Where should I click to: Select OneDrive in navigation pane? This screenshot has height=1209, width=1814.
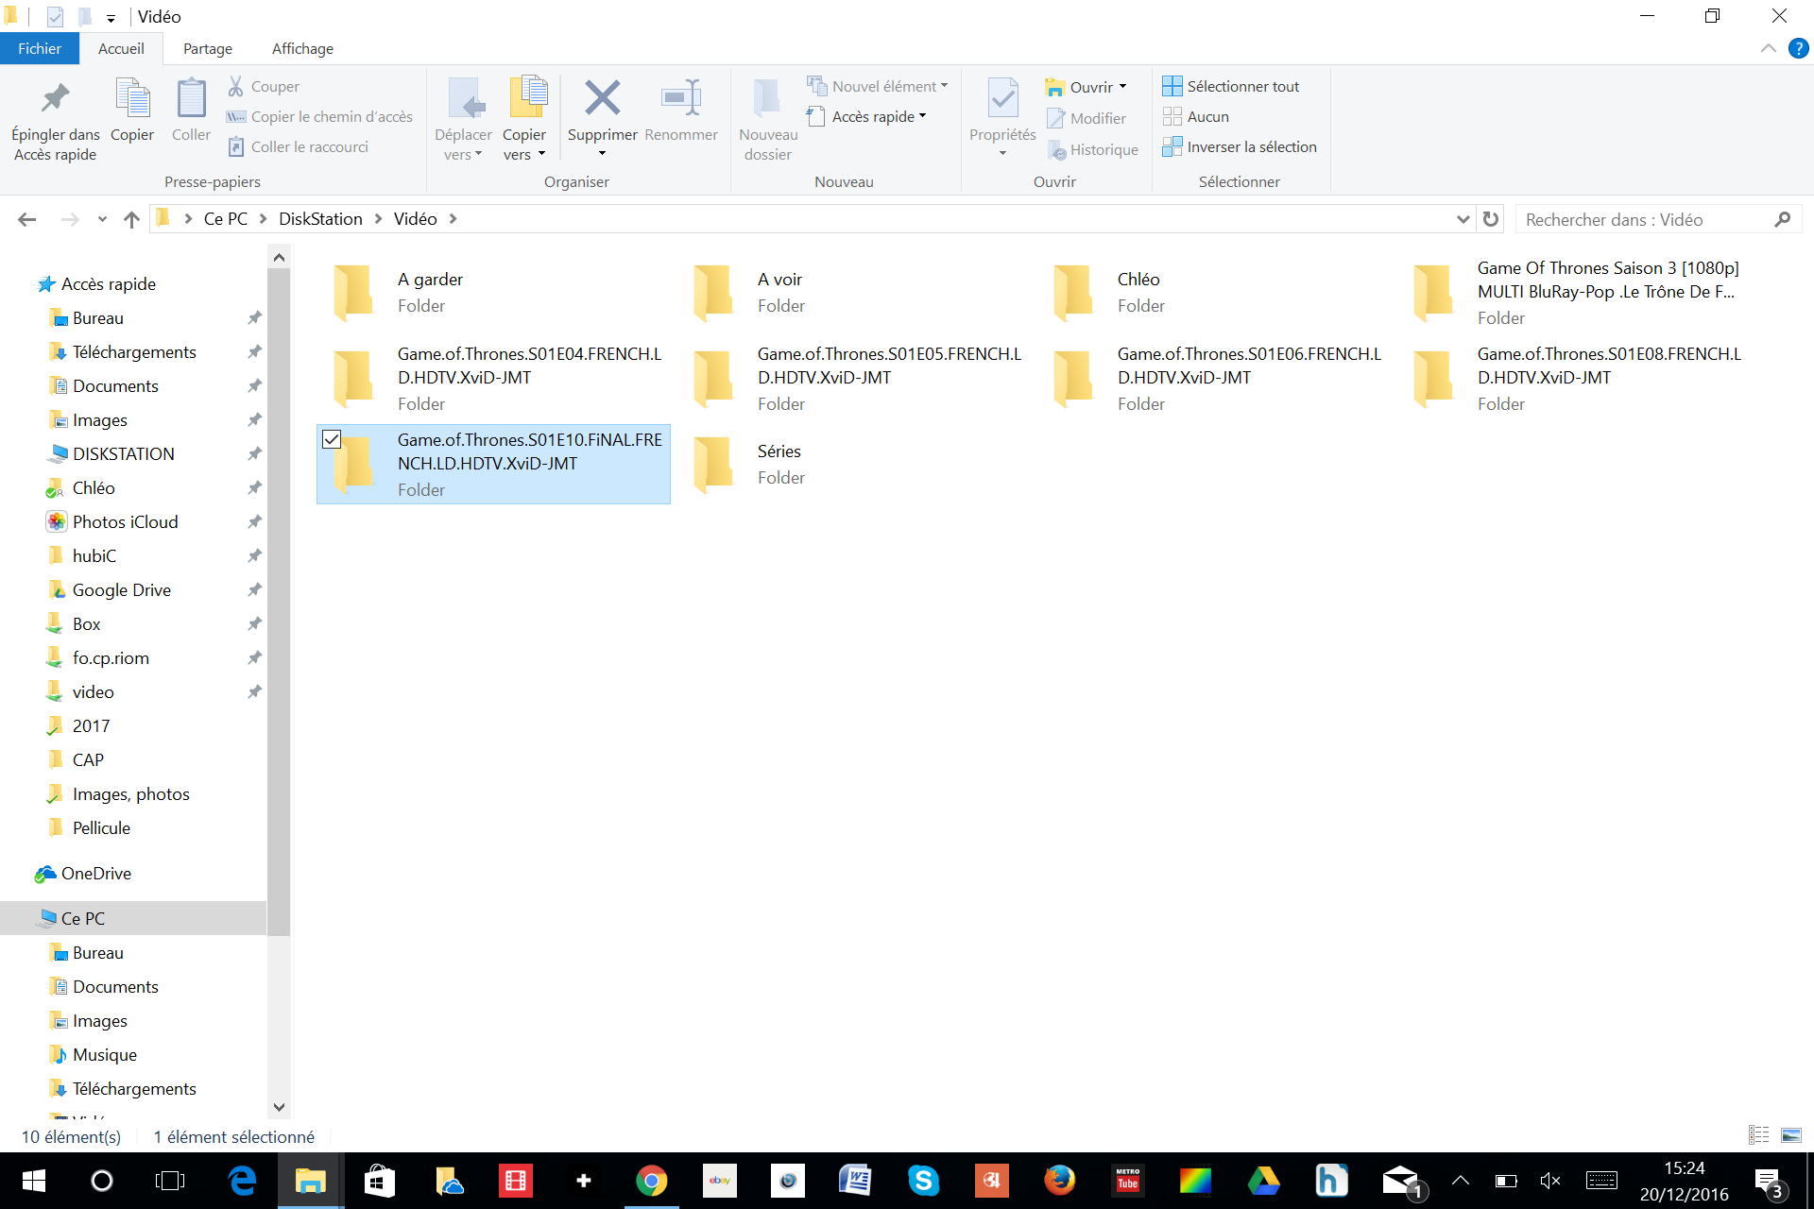95,874
